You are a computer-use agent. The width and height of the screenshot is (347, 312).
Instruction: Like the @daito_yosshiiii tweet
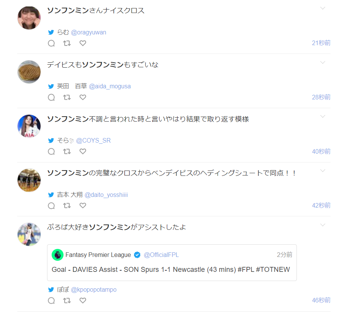coord(83,206)
